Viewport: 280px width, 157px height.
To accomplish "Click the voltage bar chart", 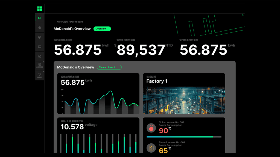I will (98, 143).
